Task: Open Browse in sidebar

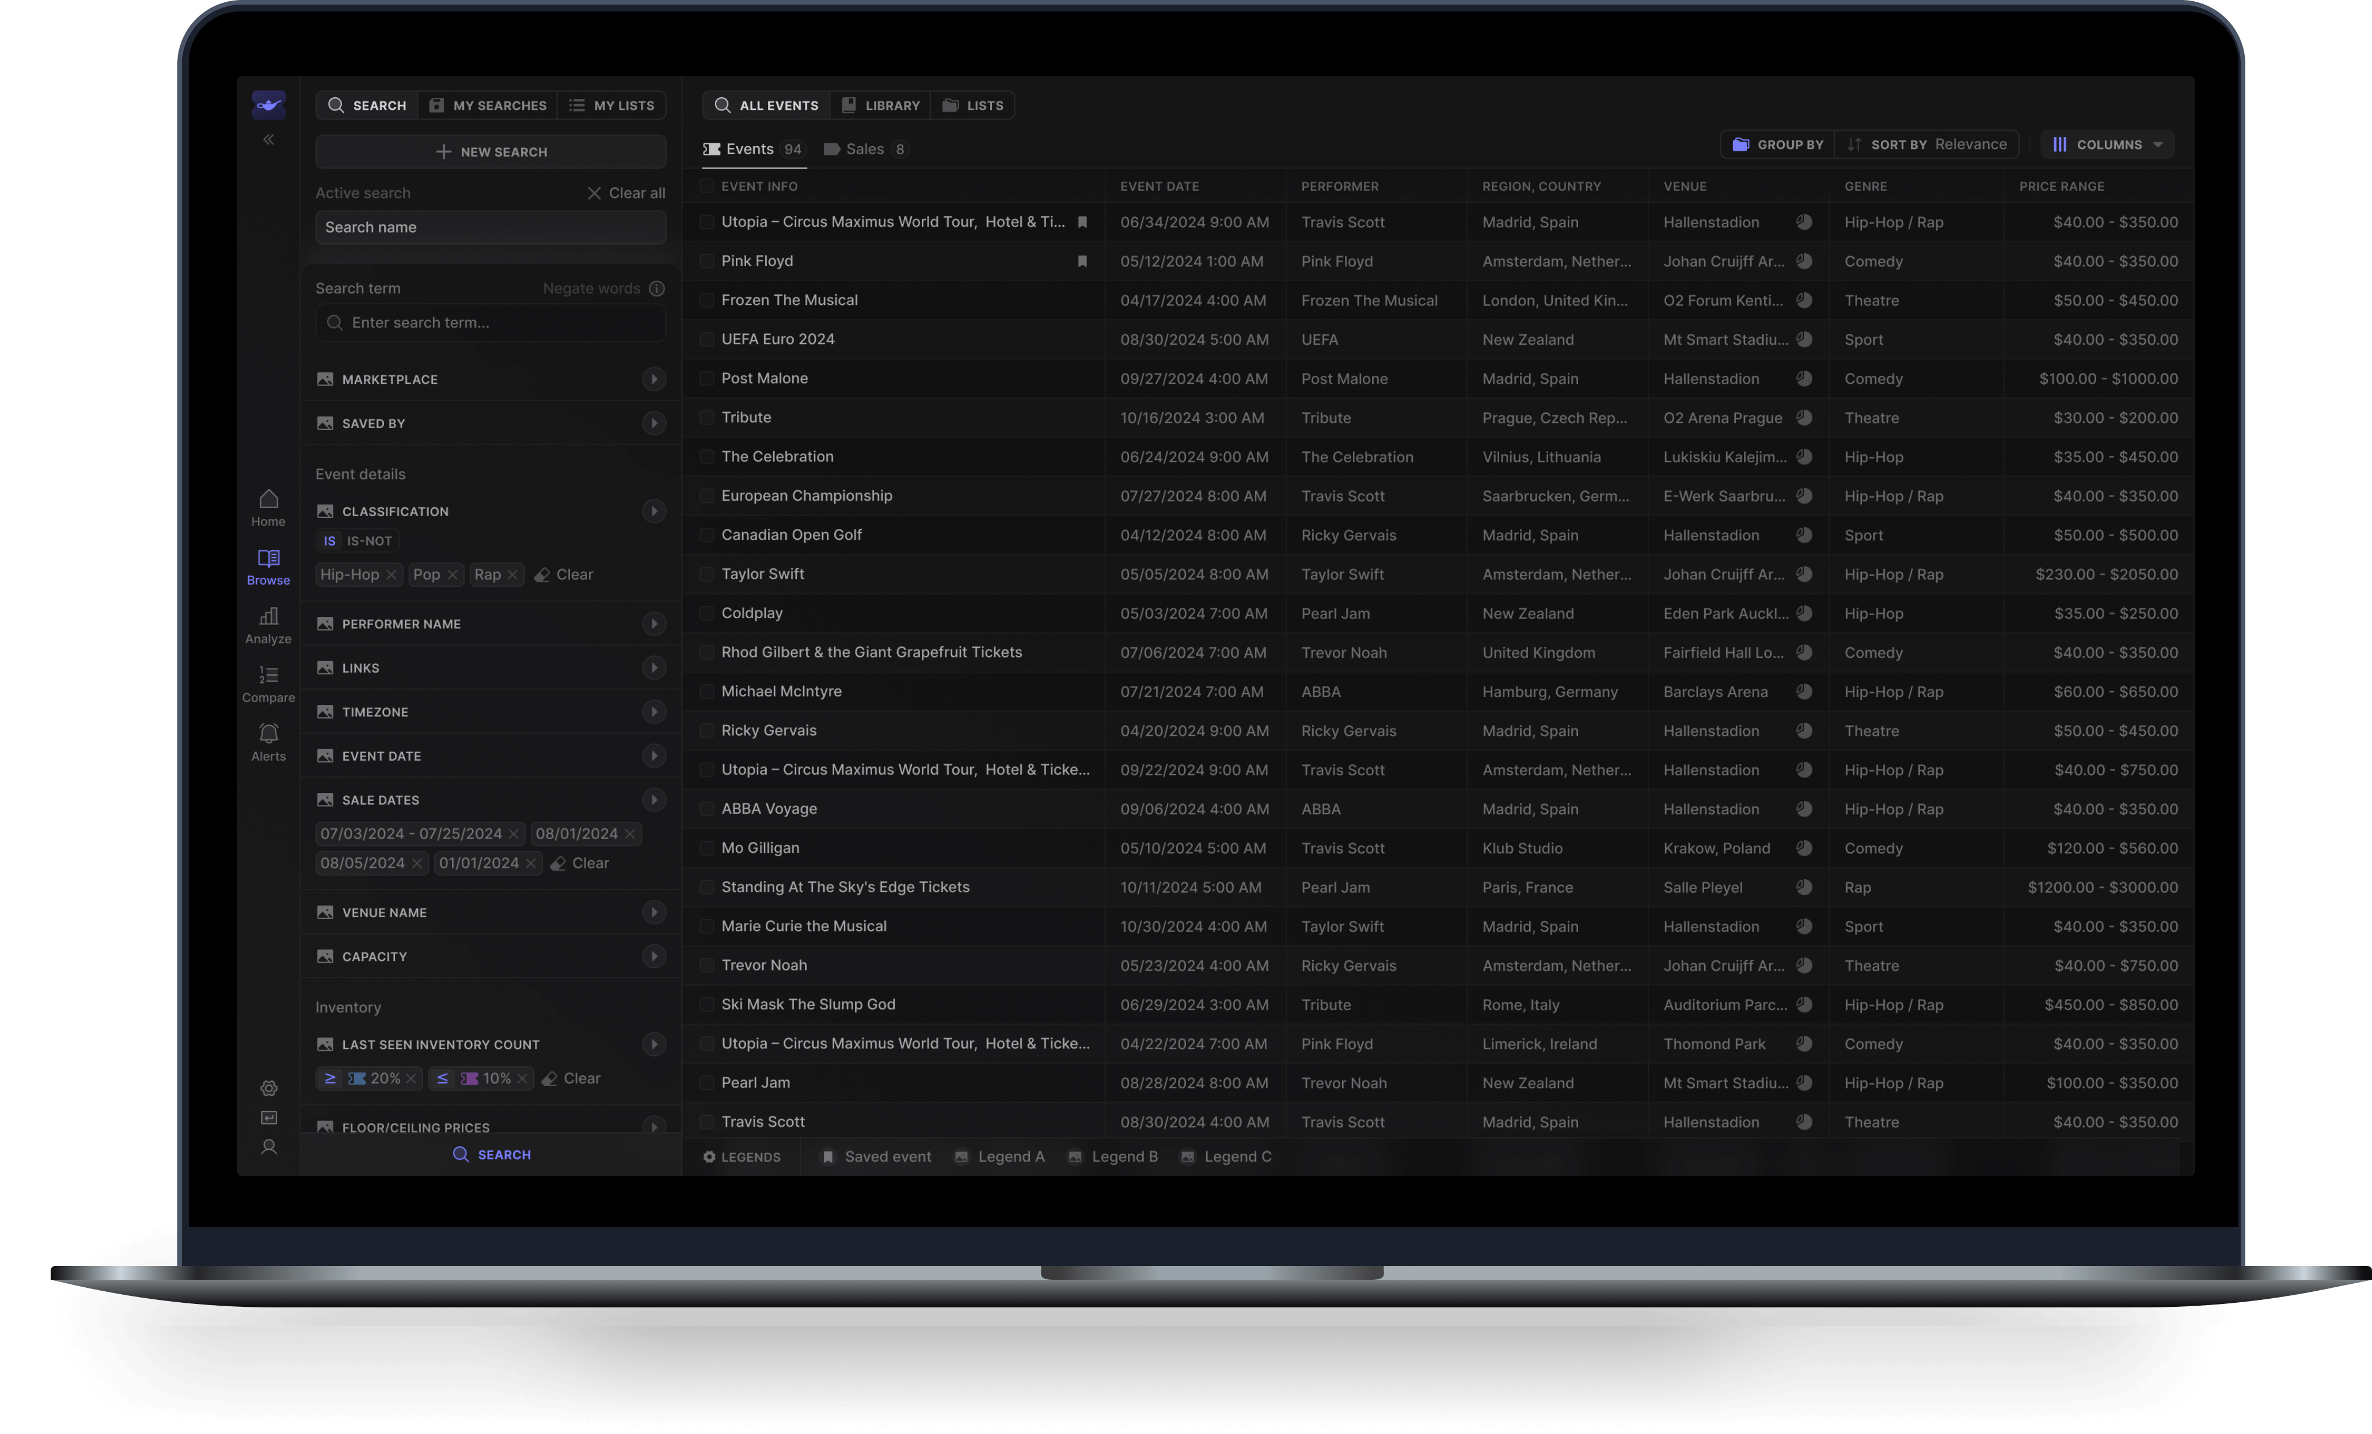Action: point(269,567)
